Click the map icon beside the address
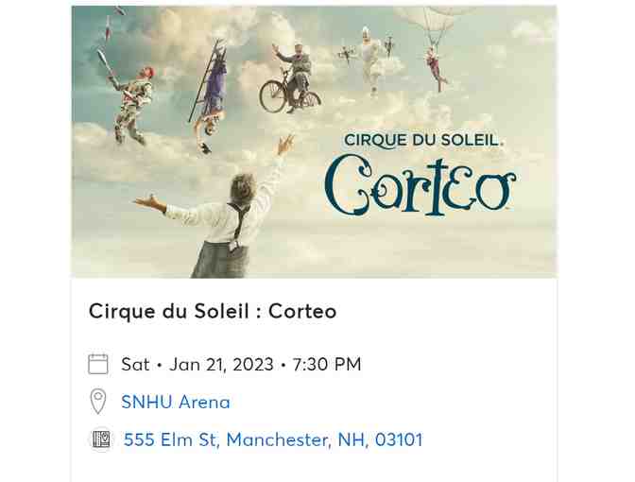This screenshot has height=482, width=635. (101, 439)
